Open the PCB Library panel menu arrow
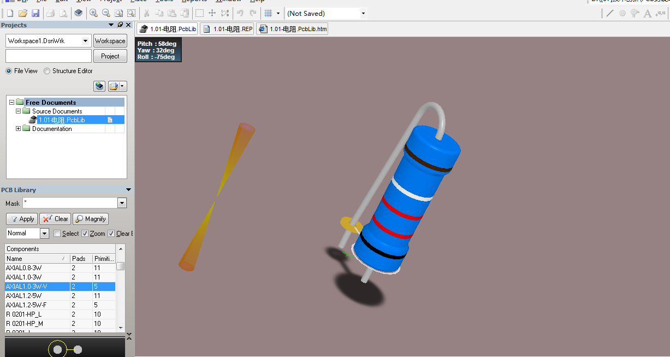 pos(128,190)
